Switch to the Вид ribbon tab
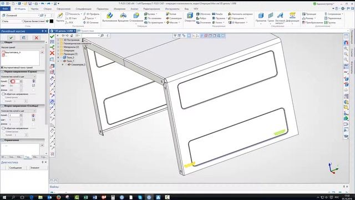The image size is (355, 200). tap(186, 9)
